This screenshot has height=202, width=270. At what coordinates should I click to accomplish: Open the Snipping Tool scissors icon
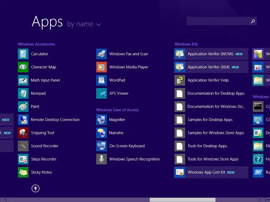coord(23,133)
